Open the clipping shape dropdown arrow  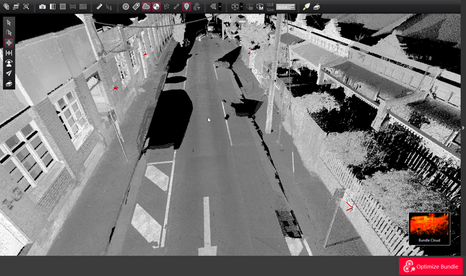click(x=220, y=7)
